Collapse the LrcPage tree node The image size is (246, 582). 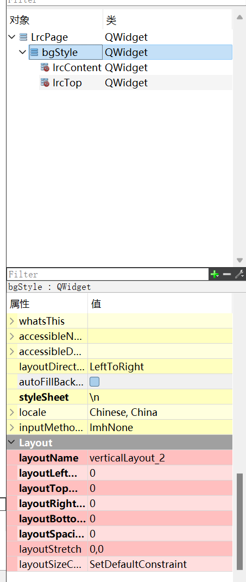[12, 37]
